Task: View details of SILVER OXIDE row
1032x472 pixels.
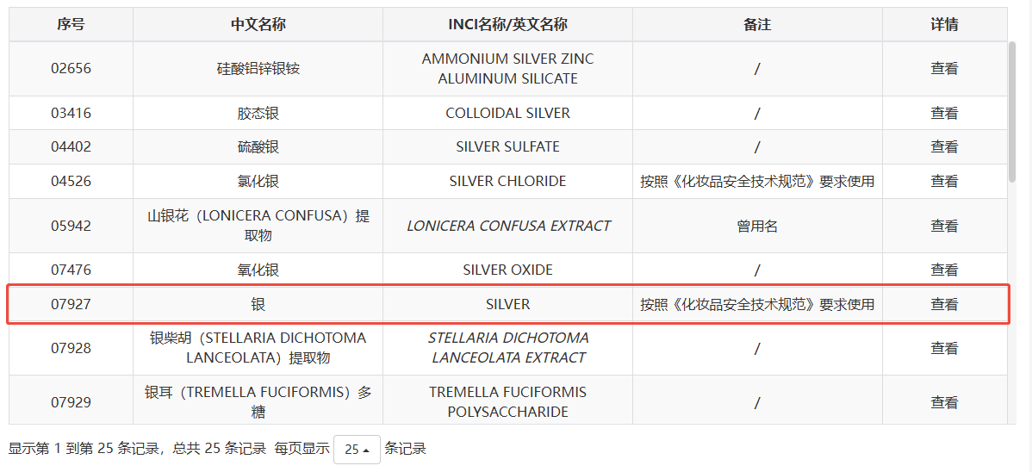Action: [944, 270]
